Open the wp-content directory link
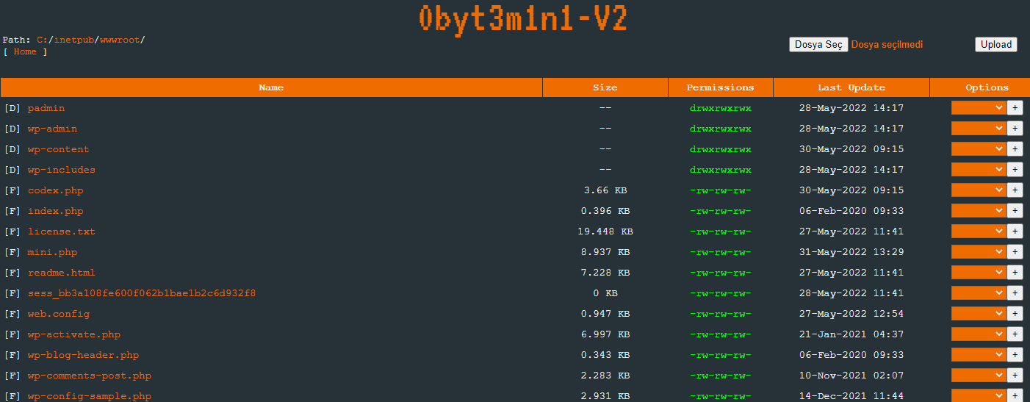Screen dimensions: 1030x402 58,149
